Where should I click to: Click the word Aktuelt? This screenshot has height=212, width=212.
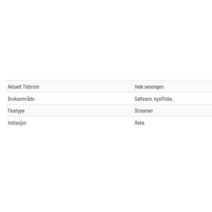pyautogui.click(x=14, y=87)
